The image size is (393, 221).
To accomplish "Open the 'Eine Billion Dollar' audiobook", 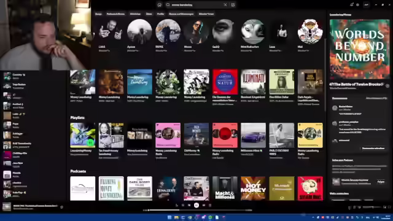I will pos(282,82).
